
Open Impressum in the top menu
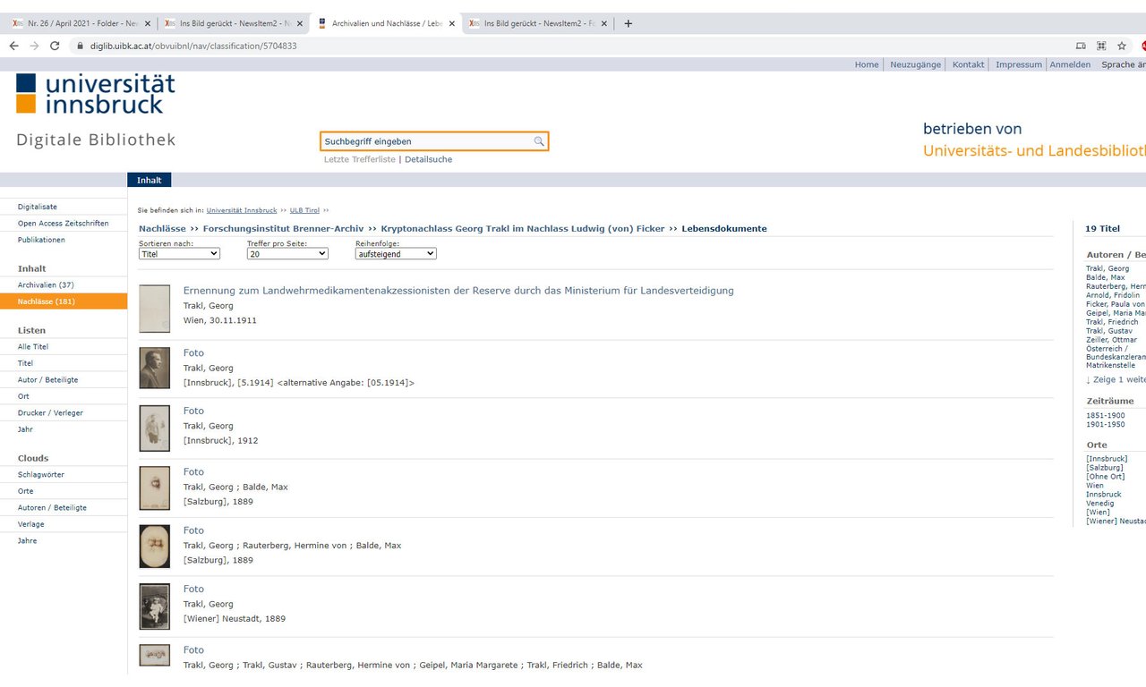click(x=1019, y=64)
